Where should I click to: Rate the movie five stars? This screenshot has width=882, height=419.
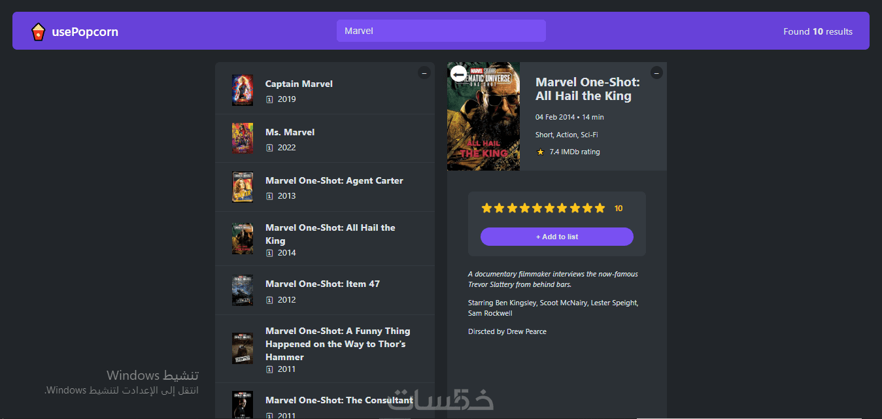(537, 208)
